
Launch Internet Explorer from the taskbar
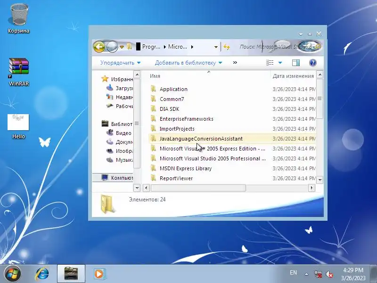42,274
